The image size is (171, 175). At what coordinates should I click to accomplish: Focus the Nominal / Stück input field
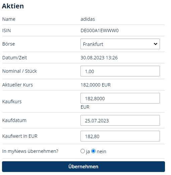120,71
